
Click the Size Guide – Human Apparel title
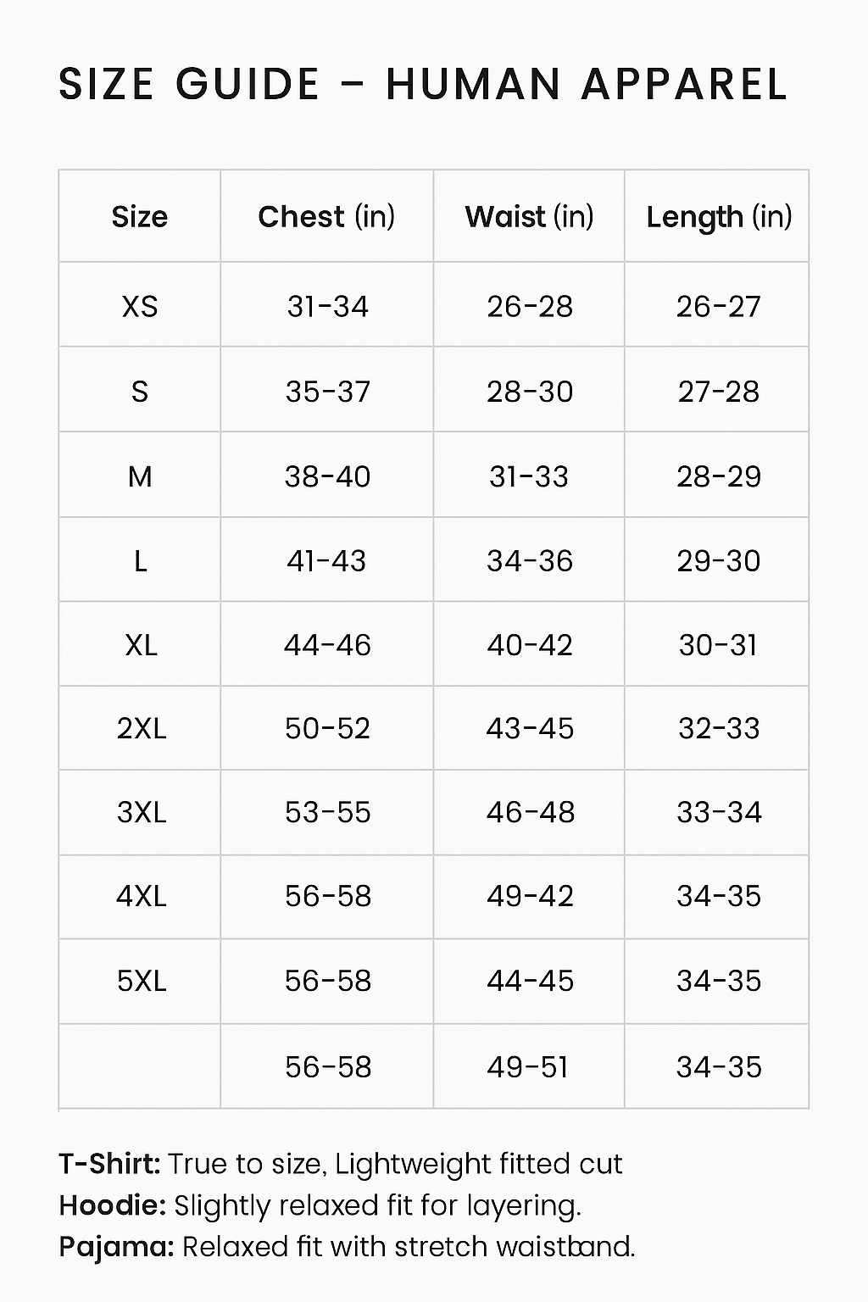tap(423, 85)
